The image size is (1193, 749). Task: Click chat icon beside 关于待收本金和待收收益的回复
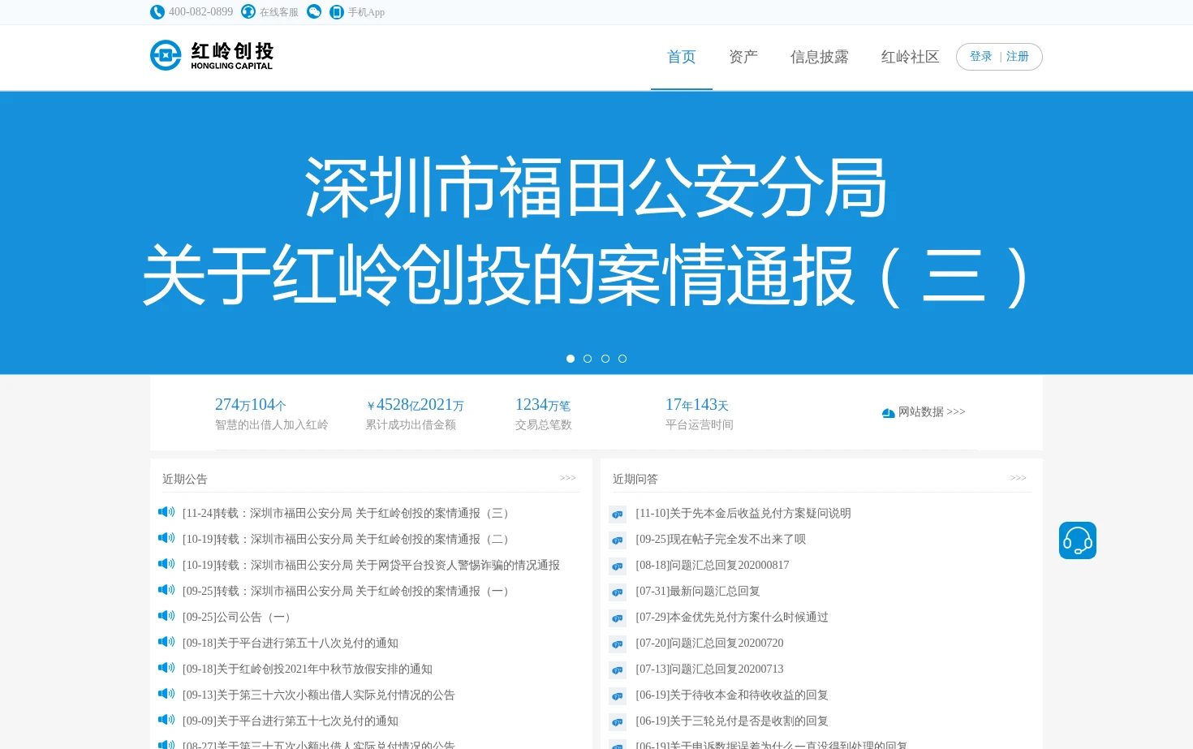pos(618,696)
